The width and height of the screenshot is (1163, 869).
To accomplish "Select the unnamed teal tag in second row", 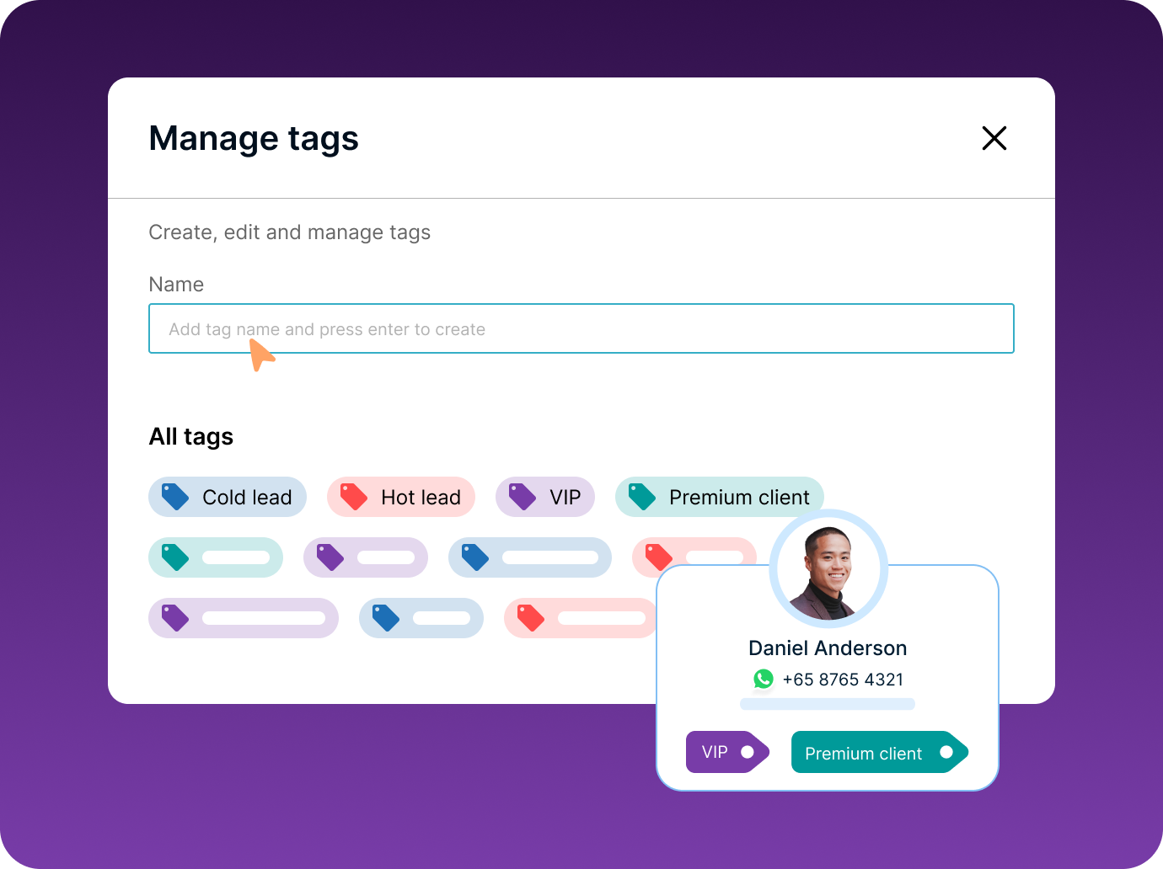I will coord(216,557).
